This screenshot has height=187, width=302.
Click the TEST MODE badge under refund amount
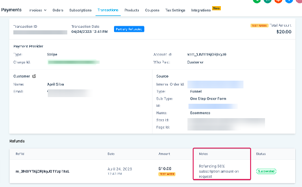(x=167, y=174)
